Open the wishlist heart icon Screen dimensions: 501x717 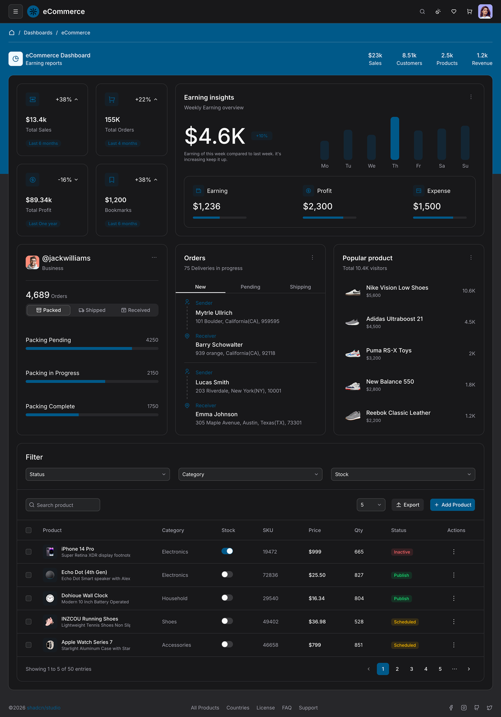[x=454, y=12]
